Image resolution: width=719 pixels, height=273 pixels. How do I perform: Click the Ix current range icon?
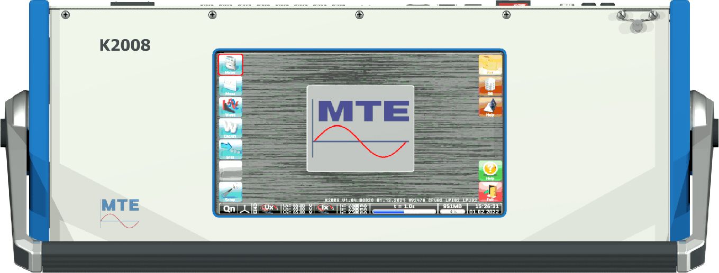tap(326, 209)
